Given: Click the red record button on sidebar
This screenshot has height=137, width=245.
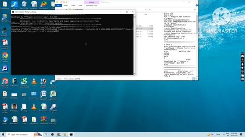Looking at the screenshot, I should [242, 60].
